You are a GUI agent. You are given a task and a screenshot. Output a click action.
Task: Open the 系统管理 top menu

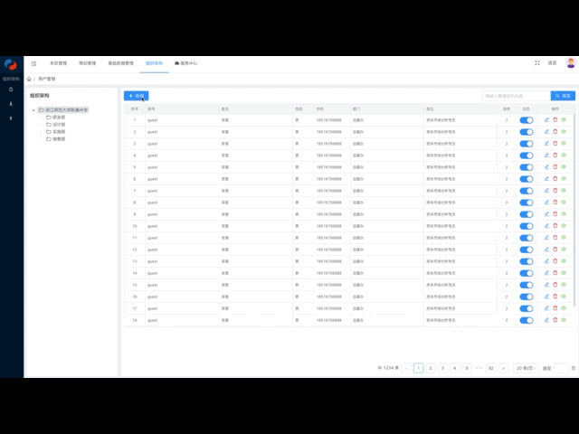point(58,63)
